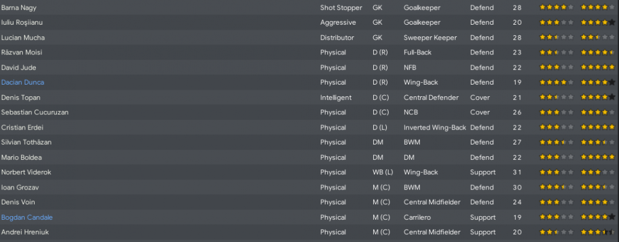
Task: Click Barna Nagy's current ability star rating
Action: [x=556, y=7]
